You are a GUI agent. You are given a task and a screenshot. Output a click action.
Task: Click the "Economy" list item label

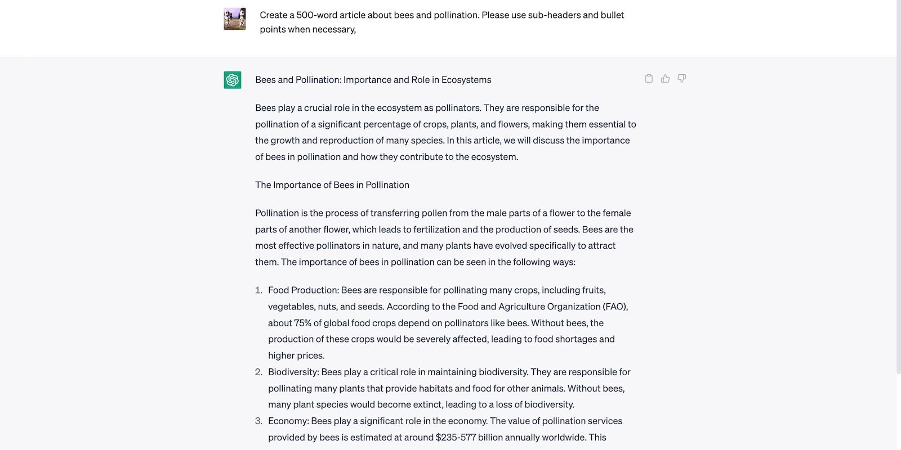click(x=288, y=421)
